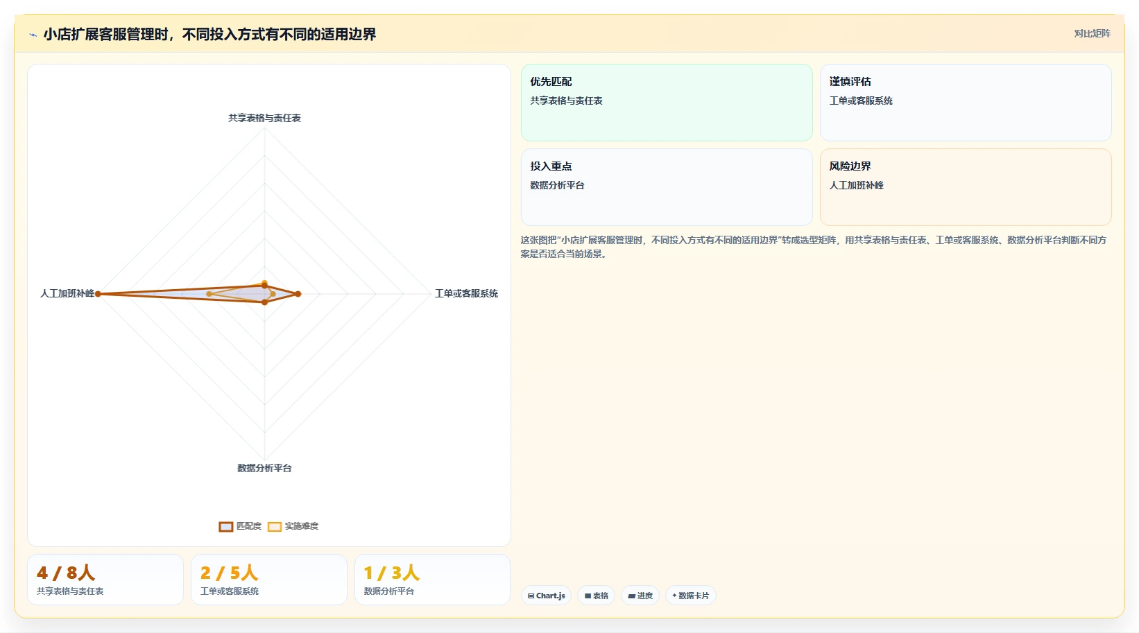Click the 进度 tag
This screenshot has width=1139, height=633.
click(x=640, y=596)
